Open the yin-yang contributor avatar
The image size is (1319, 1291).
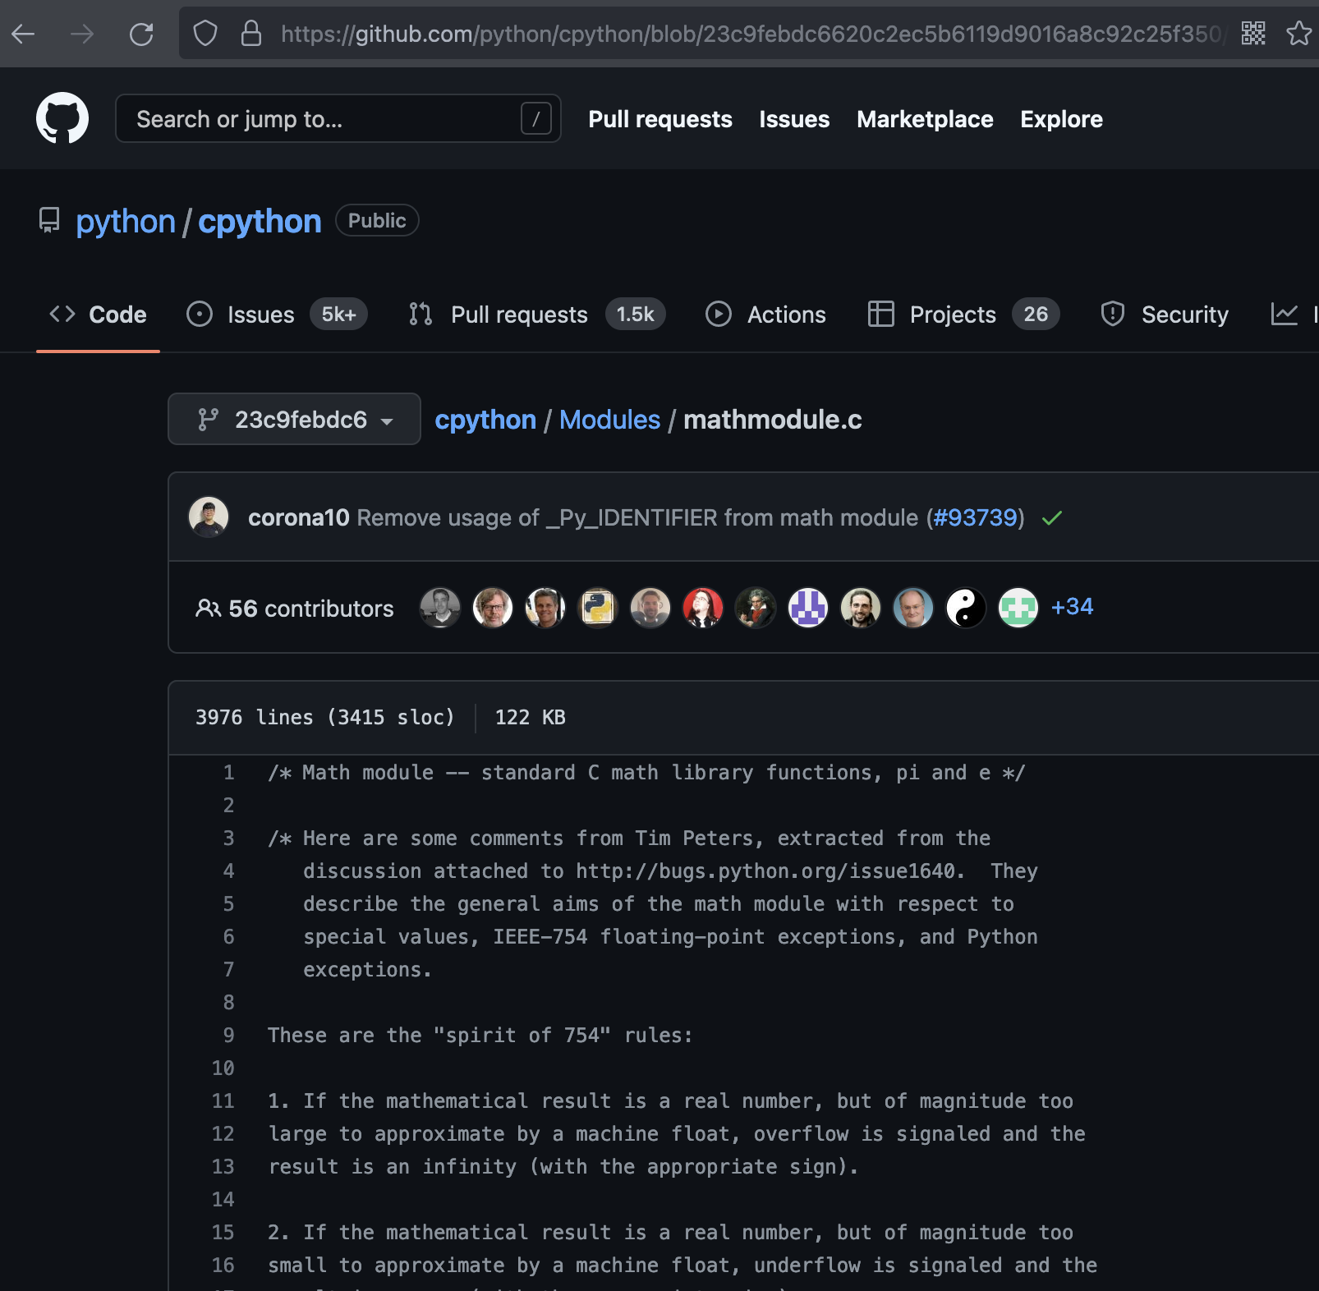coord(966,608)
